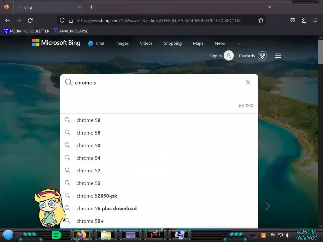Bookmark this page with star icon
The width and height of the screenshot is (323, 242).
261,20
